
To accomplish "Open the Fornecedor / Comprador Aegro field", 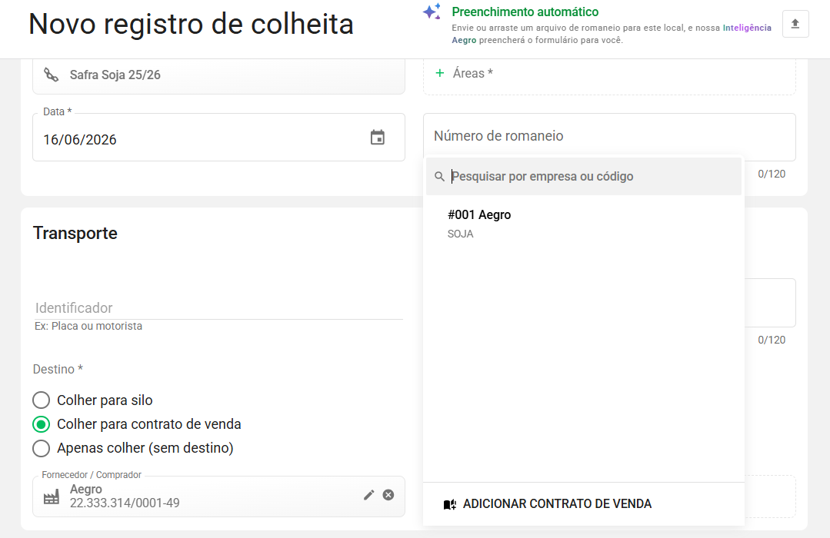I will pyautogui.click(x=218, y=496).
